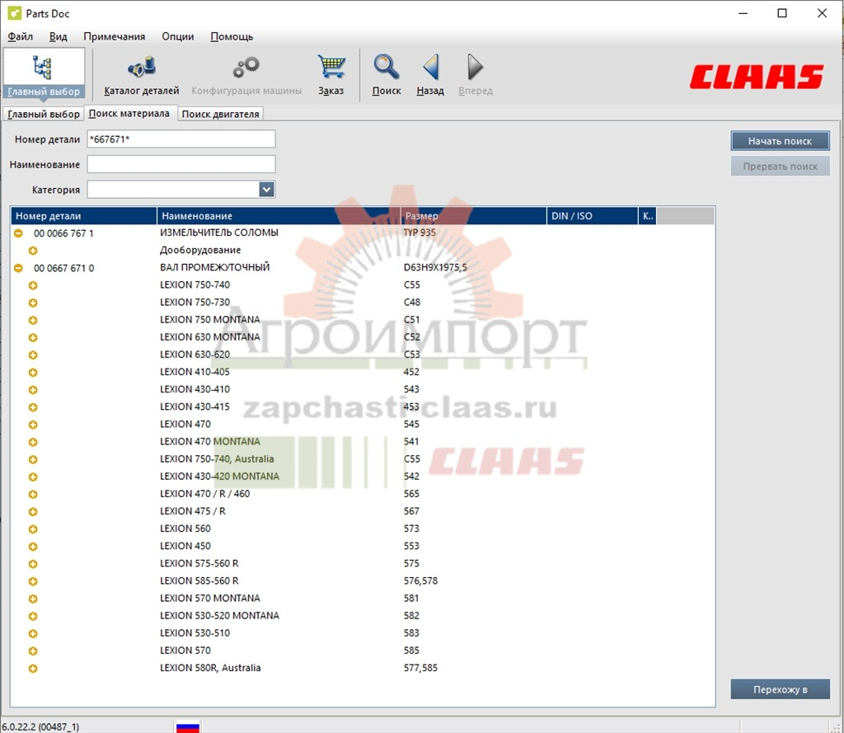This screenshot has width=844, height=733.
Task: Select ИЗМЕЛЬЧИТЕЛЬ СОЛОМЫ text
Action: [219, 233]
